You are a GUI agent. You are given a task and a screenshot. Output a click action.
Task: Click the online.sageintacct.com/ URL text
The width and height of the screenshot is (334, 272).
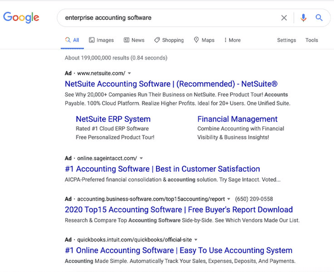107,158
